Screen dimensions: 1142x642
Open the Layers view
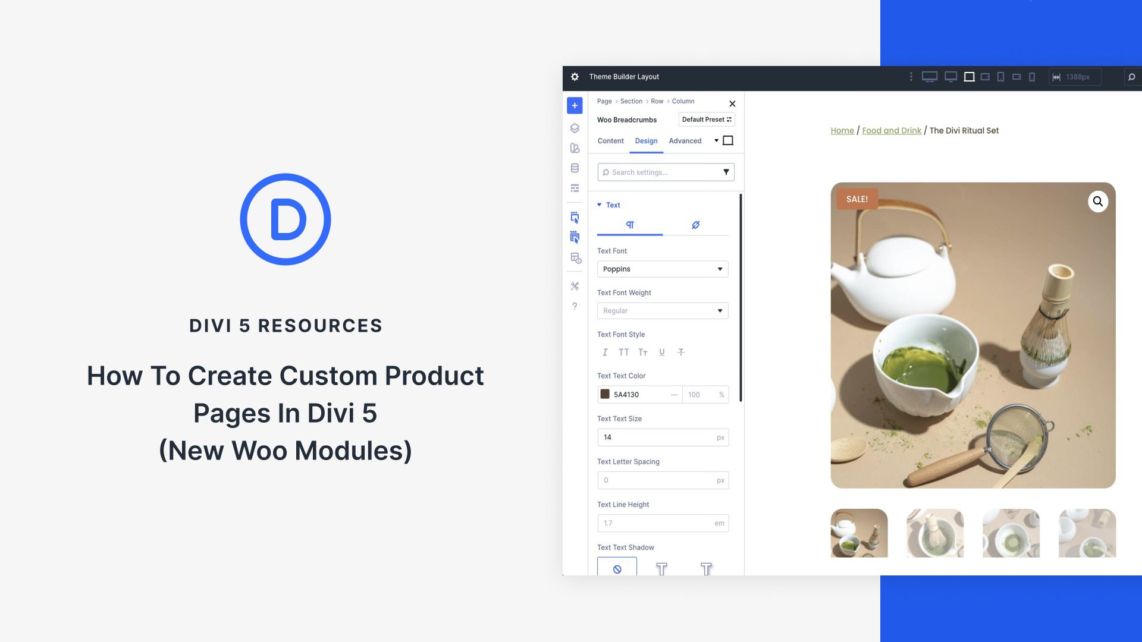tap(575, 128)
